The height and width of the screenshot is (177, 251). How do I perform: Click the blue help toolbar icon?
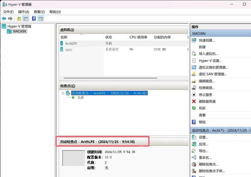34,19
